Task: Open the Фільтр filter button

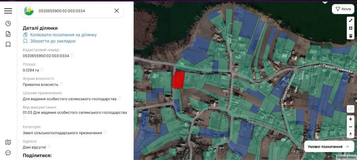Action: click(x=343, y=9)
